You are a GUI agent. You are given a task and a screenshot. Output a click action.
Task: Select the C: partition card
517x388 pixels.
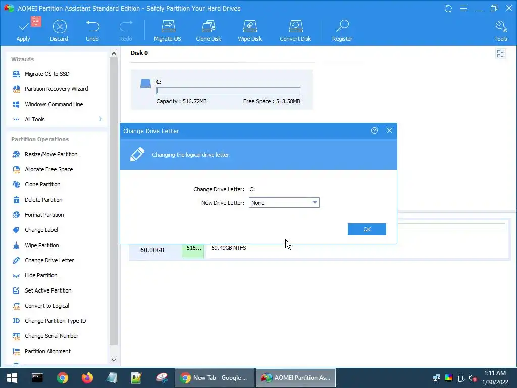pos(222,89)
